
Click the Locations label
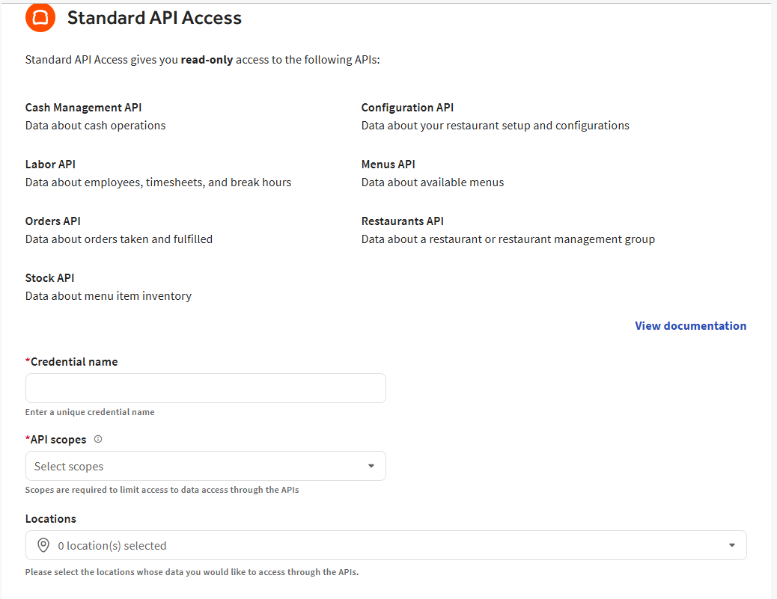[x=51, y=519]
